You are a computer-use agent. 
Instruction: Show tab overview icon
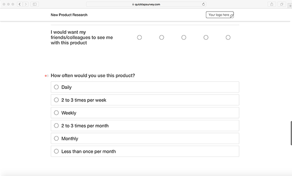(x=282, y=4)
